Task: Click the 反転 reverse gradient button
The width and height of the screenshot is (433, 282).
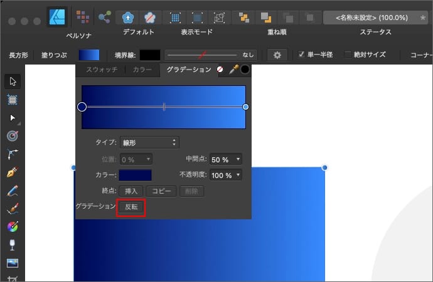Action: 132,207
